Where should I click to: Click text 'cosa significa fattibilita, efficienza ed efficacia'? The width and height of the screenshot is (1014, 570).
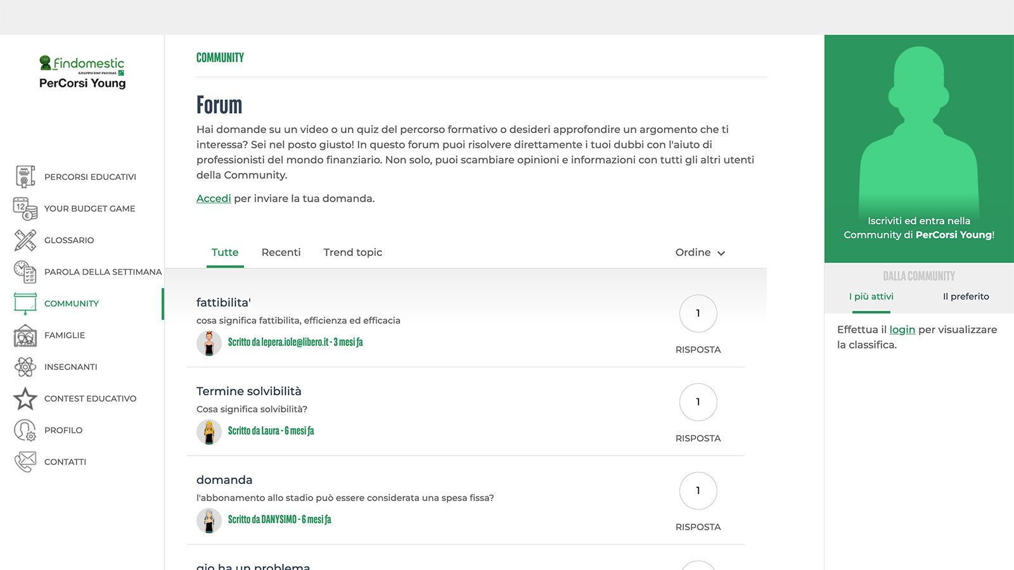298,320
